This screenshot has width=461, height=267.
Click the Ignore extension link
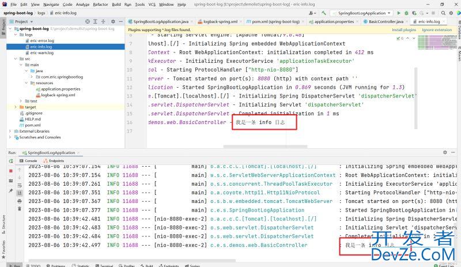(x=437, y=30)
